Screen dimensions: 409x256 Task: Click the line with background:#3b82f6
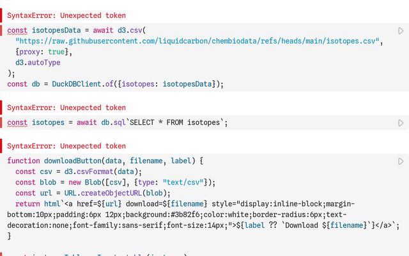click(x=177, y=215)
